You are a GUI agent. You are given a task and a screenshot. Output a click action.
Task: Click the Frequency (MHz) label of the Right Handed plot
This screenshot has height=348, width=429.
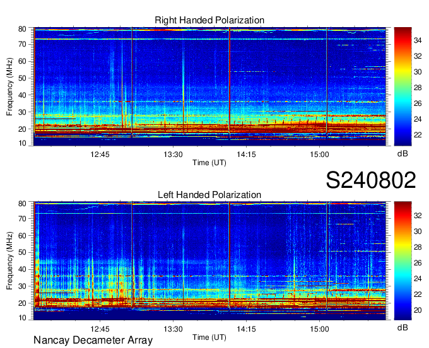click(x=9, y=86)
